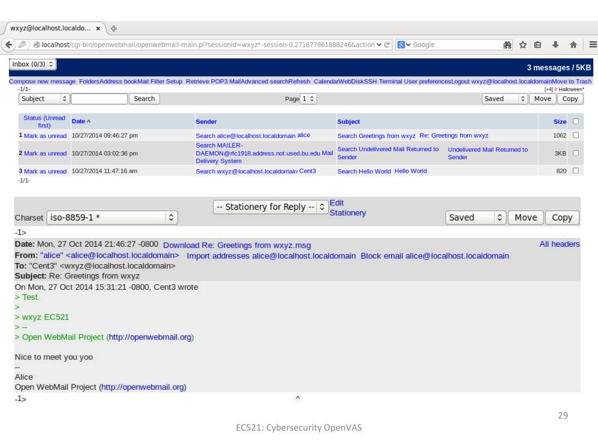598x448 pixels.
Task: Open the Charset iso-8859-1 dropdown
Action: click(112, 218)
